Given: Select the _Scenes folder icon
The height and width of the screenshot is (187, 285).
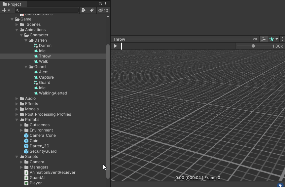Looking at the screenshot, I should point(22,24).
